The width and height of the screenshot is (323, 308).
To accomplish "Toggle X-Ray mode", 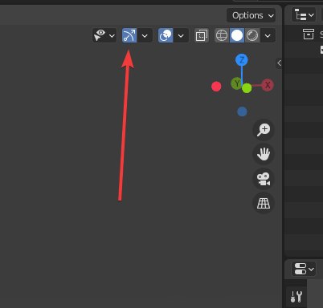I will tap(202, 35).
